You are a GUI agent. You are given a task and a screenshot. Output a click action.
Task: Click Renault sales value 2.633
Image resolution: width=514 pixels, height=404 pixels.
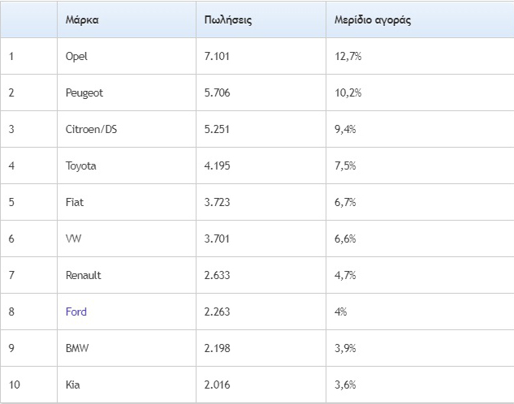[218, 275]
